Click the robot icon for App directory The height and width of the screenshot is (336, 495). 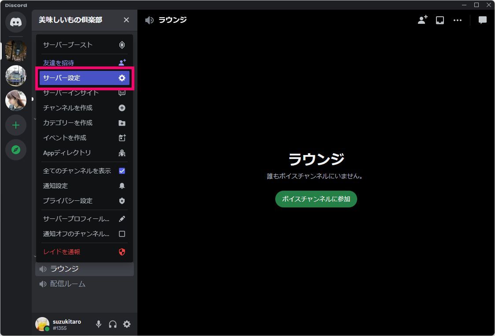122,153
